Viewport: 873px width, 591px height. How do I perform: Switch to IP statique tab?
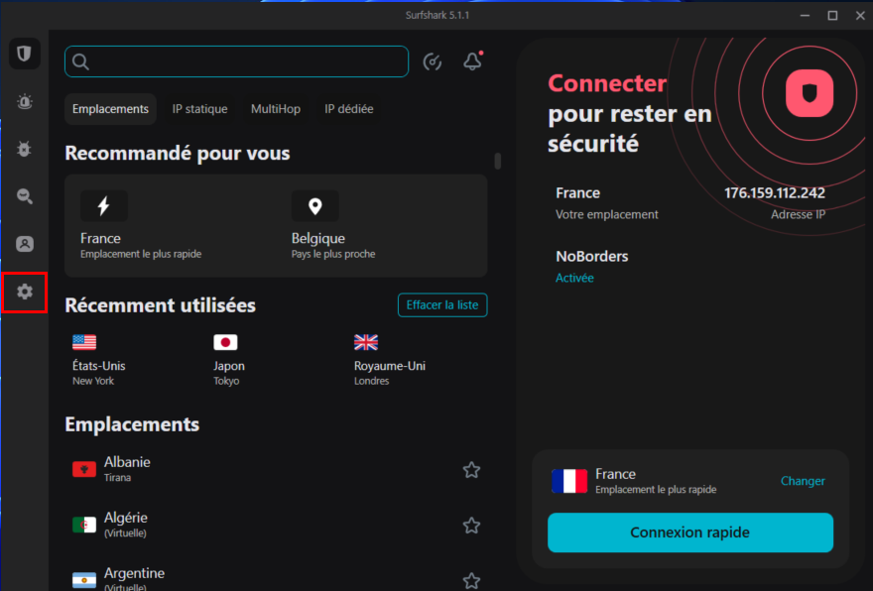199,109
